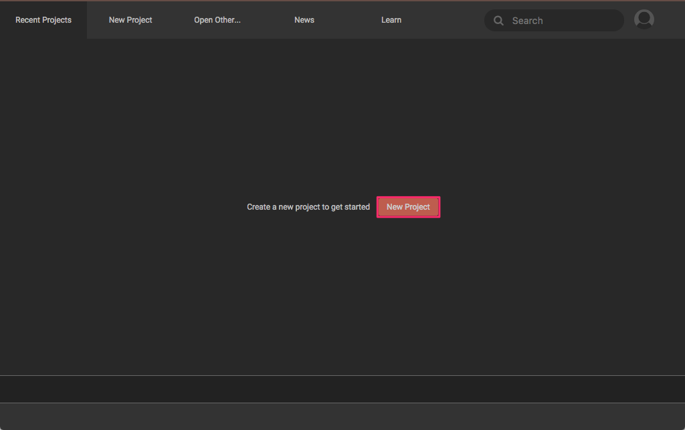Go to the News tab
685x430 pixels.
point(304,20)
